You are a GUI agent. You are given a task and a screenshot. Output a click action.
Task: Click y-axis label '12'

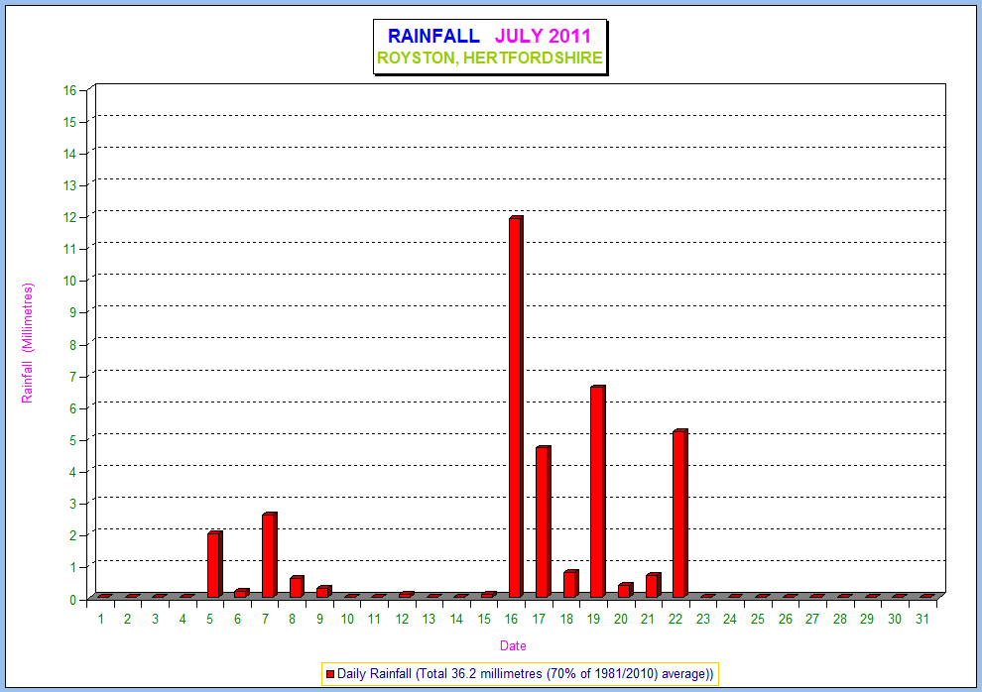pyautogui.click(x=69, y=218)
